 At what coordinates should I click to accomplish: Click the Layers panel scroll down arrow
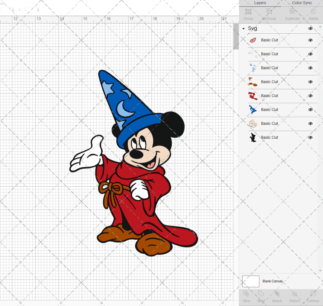point(320,271)
